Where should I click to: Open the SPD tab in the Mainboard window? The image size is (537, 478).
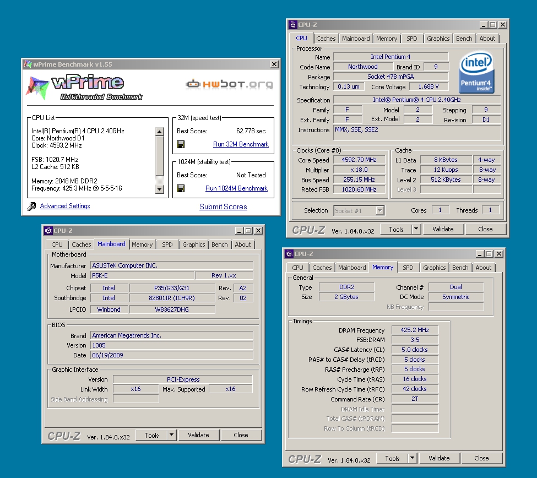tap(167, 245)
